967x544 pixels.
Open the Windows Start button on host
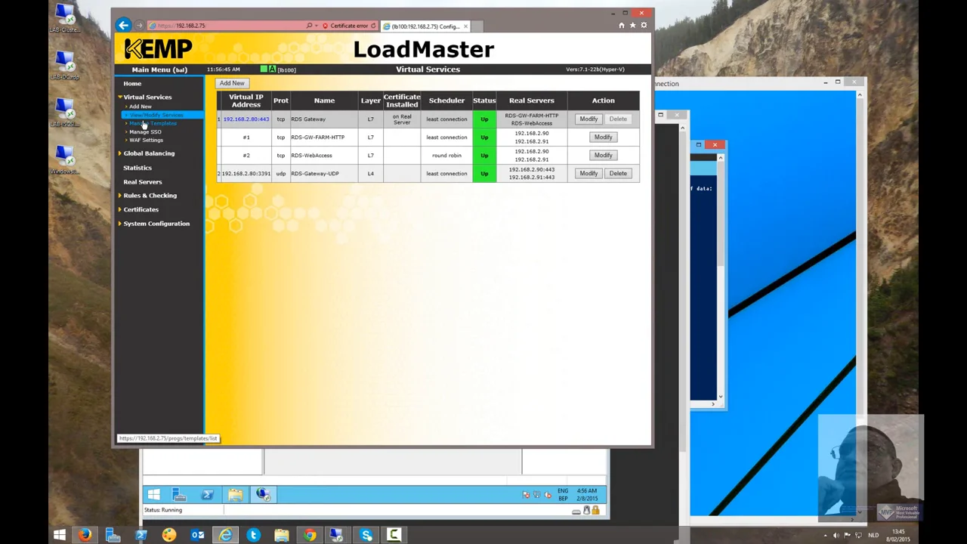59,536
